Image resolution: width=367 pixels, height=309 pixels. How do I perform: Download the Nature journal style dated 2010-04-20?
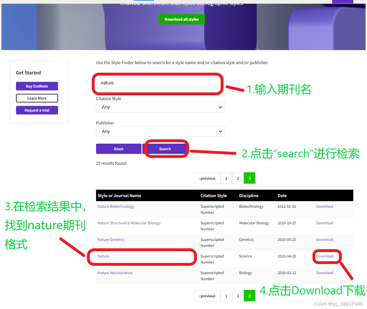(x=325, y=256)
